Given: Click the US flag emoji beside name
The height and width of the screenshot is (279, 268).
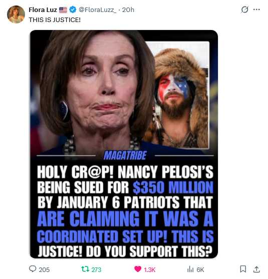Looking at the screenshot, I should point(63,10).
